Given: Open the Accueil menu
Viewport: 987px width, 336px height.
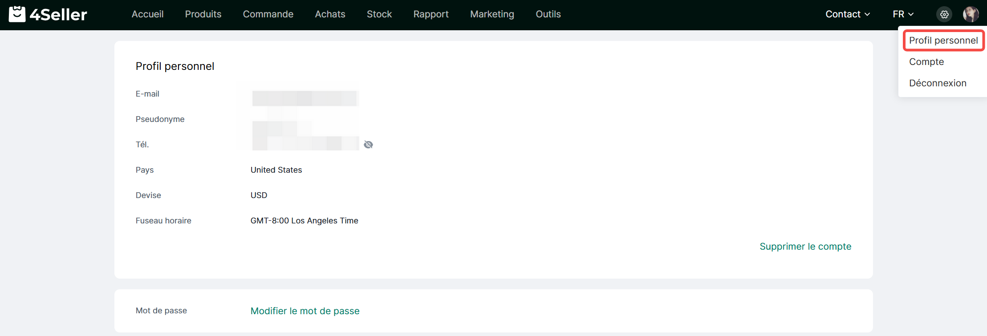Looking at the screenshot, I should tap(147, 14).
